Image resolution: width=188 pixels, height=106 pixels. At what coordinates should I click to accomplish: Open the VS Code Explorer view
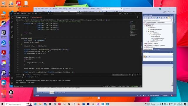(12, 18)
